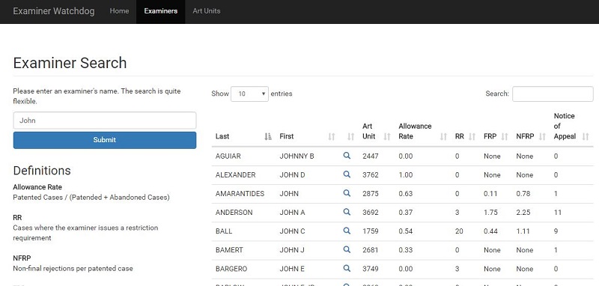Click allowance rate 0.37 cell
This screenshot has height=286, width=599.
pyautogui.click(x=406, y=213)
